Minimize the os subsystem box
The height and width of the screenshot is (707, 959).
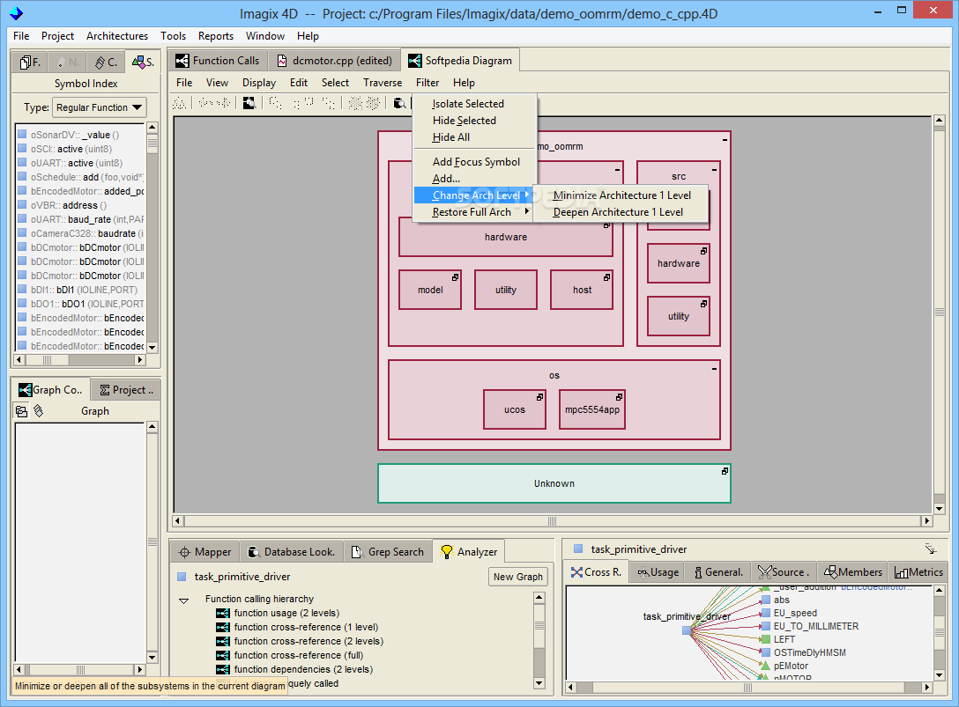pyautogui.click(x=714, y=369)
